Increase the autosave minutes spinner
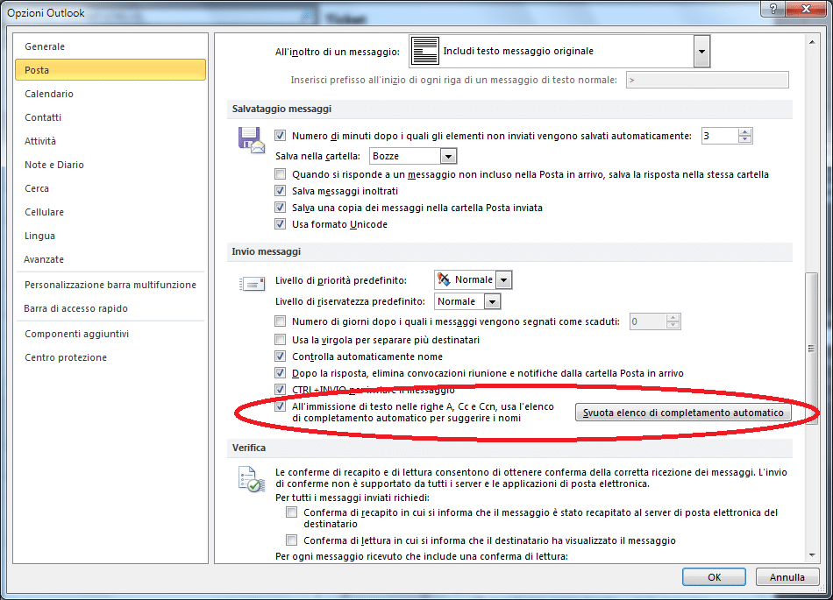Viewport: 833px width, 600px height. [745, 132]
